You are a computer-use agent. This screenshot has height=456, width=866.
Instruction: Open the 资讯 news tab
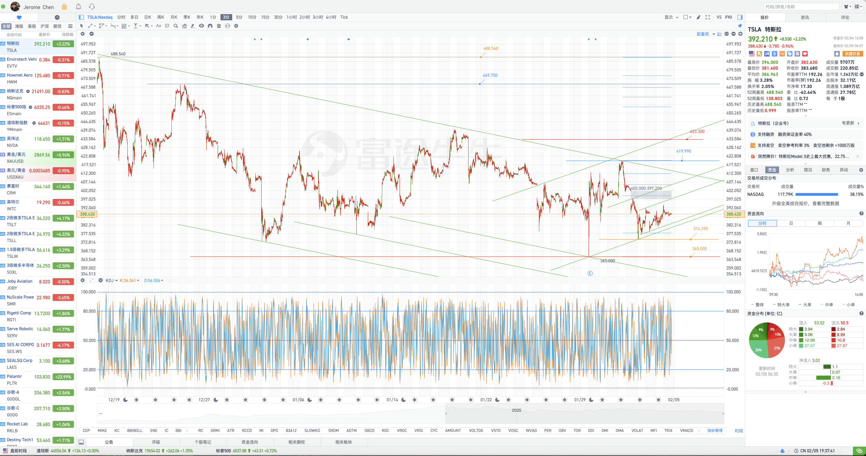(x=805, y=18)
